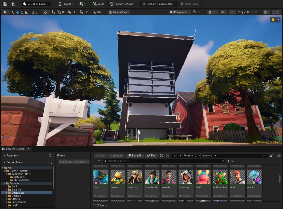Open the Perspective view dropdown
283x209 pixels.
pyautogui.click(x=180, y=12)
